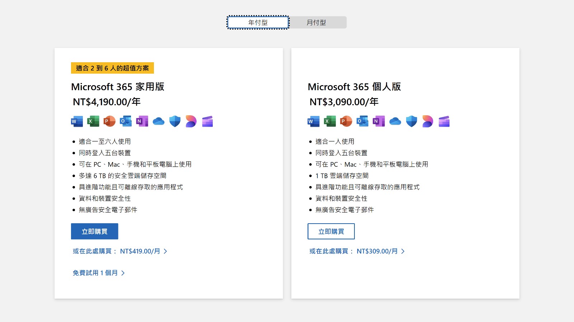574x322 pixels.
Task: Open monthly purchase link NT$419.00/月
Action: click(x=120, y=251)
